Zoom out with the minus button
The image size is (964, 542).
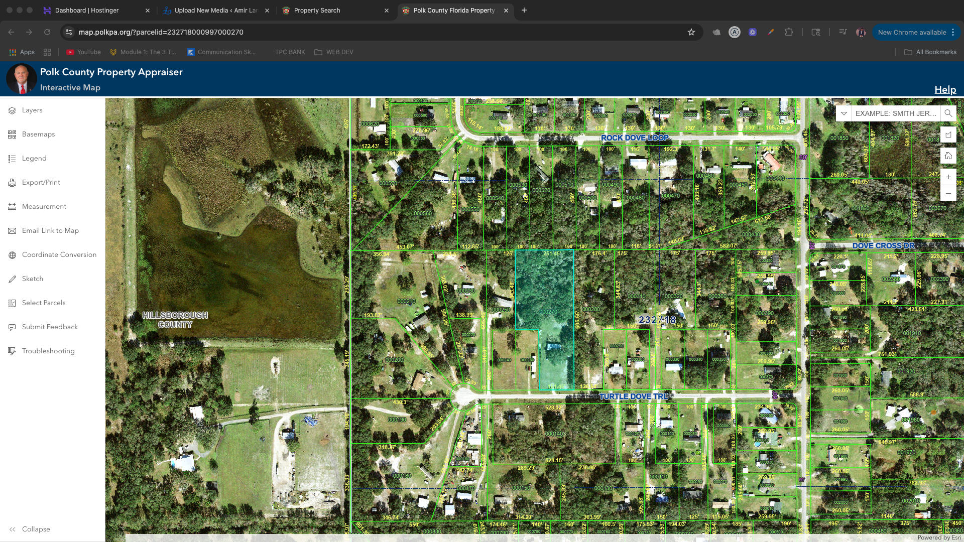[948, 193]
